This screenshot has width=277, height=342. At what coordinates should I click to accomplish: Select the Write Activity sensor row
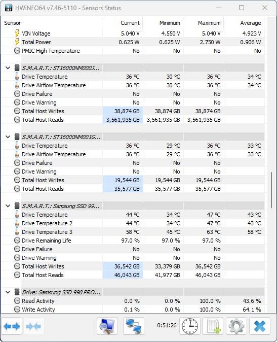click(x=134, y=310)
